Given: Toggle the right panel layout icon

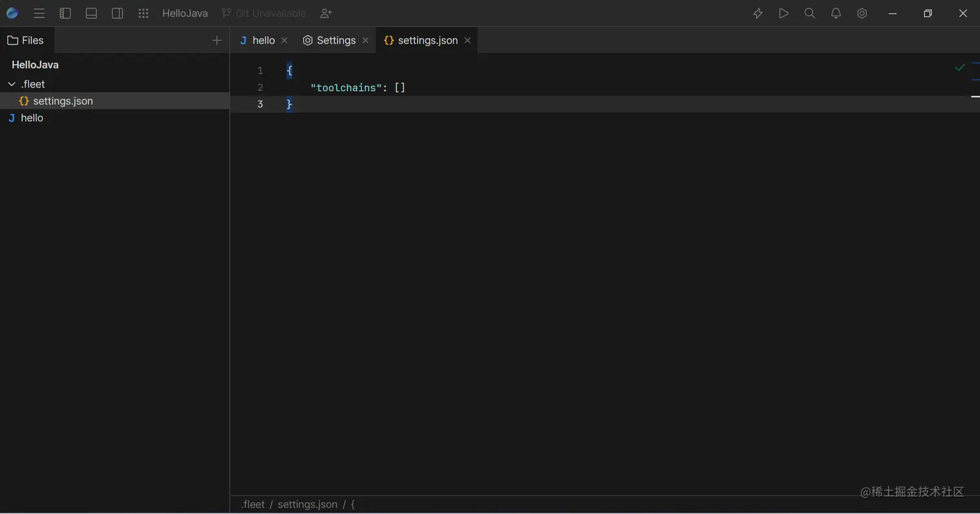Looking at the screenshot, I should coord(117,13).
